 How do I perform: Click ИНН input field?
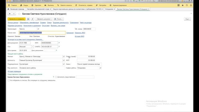49,43
